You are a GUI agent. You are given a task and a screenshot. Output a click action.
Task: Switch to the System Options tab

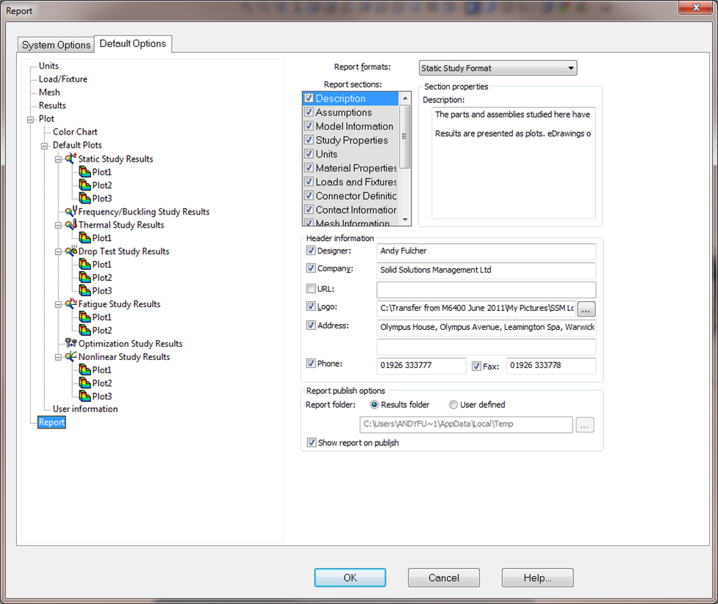pyautogui.click(x=56, y=45)
